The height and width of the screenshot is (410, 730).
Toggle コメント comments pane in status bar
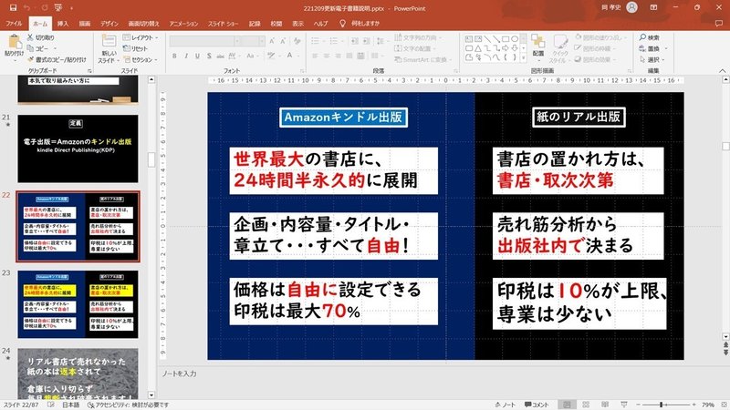point(537,405)
